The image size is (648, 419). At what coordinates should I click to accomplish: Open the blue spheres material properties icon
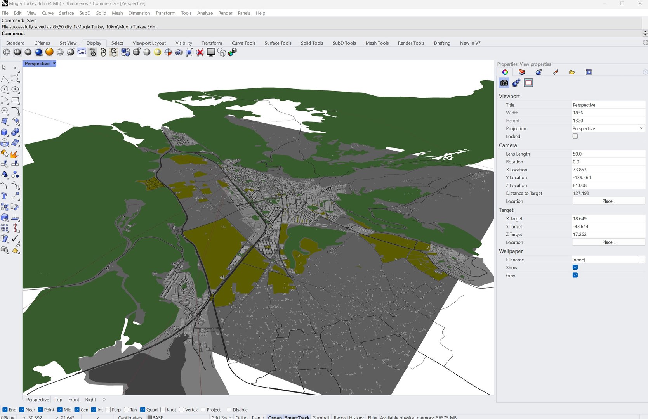pos(516,83)
